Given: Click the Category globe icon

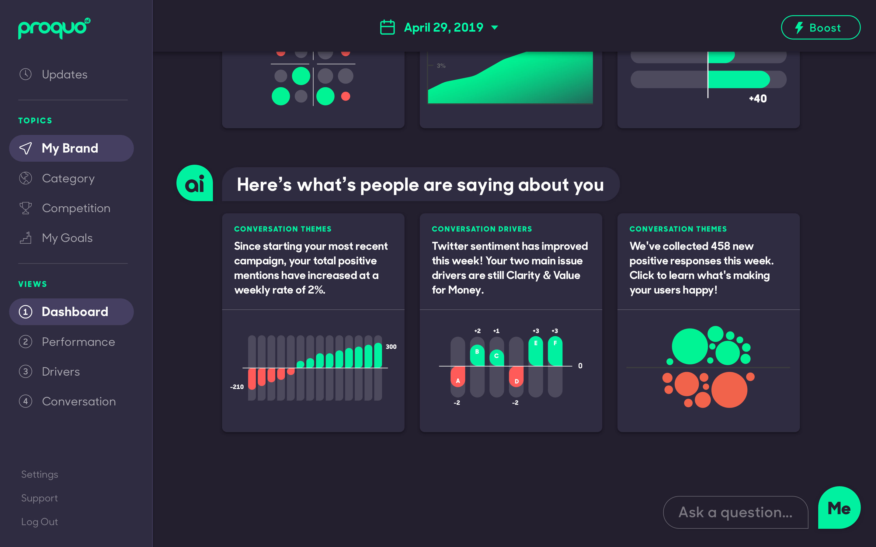Looking at the screenshot, I should click(x=25, y=178).
